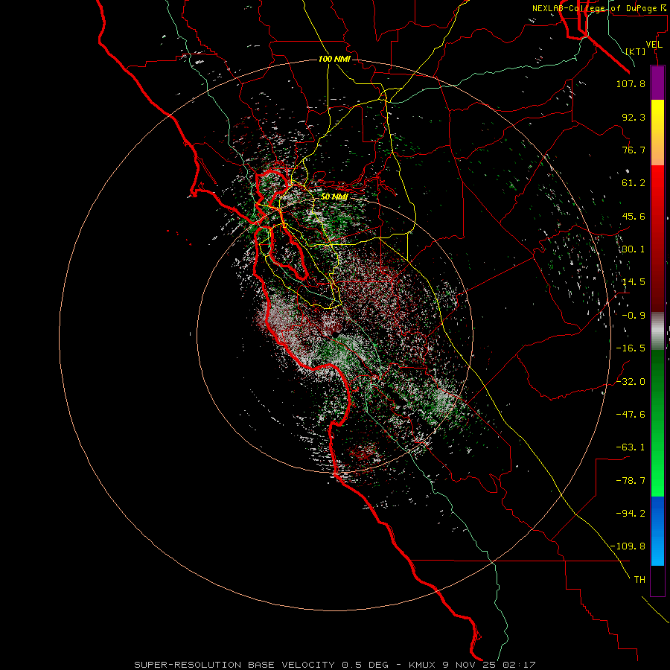Screen dimensions: 670x670
Task: Select the -109.8 legend value
Action: 628,546
